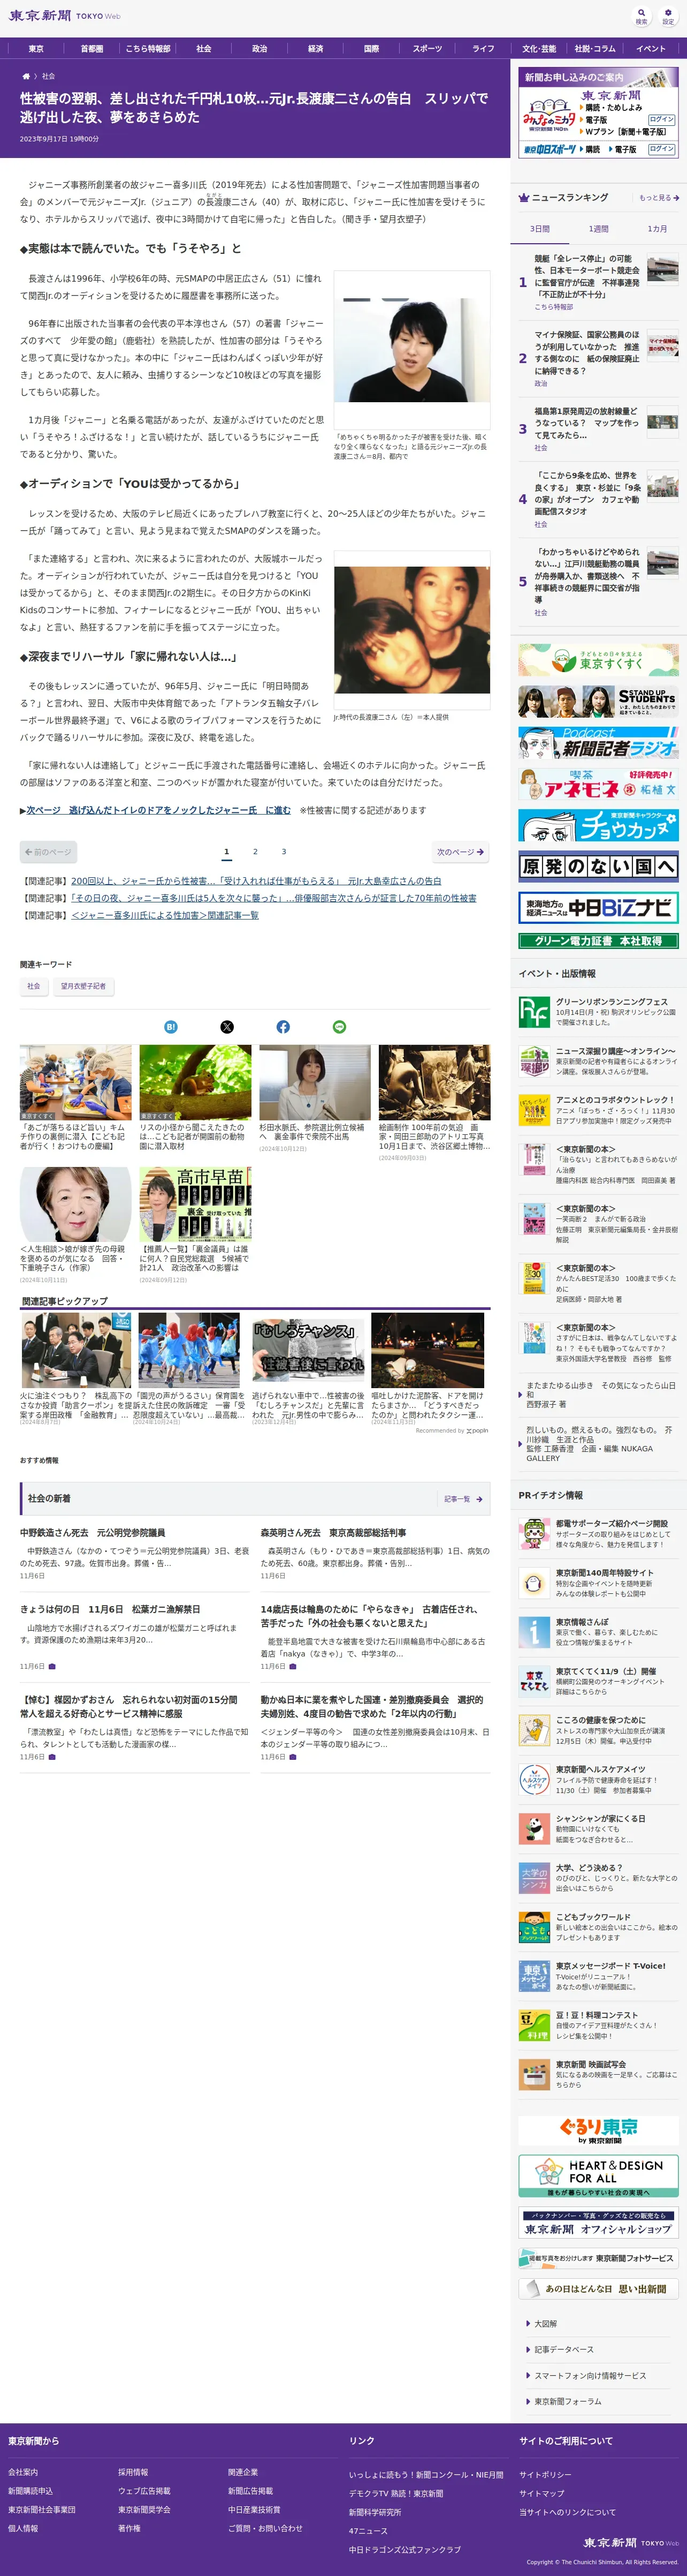Screen dimensions: 687x2576
Task: Open the チョウカンヌ character banner
Action: [x=598, y=825]
